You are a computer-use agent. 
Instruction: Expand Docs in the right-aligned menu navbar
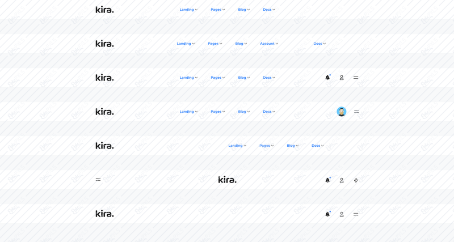[318, 146]
